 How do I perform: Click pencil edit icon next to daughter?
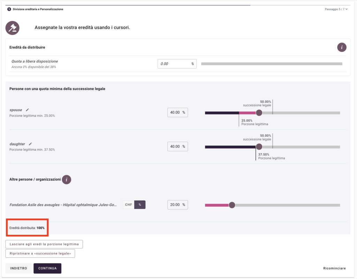coord(30,144)
